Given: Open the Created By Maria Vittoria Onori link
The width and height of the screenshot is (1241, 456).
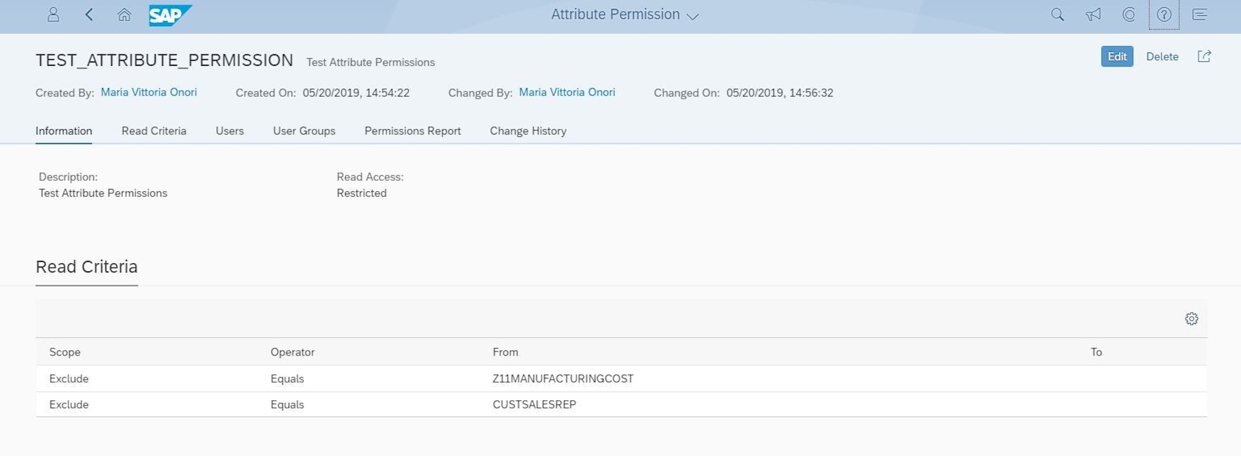Looking at the screenshot, I should pos(148,92).
